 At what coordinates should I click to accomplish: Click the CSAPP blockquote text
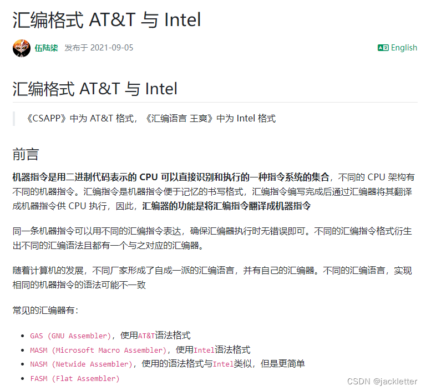[x=151, y=118]
